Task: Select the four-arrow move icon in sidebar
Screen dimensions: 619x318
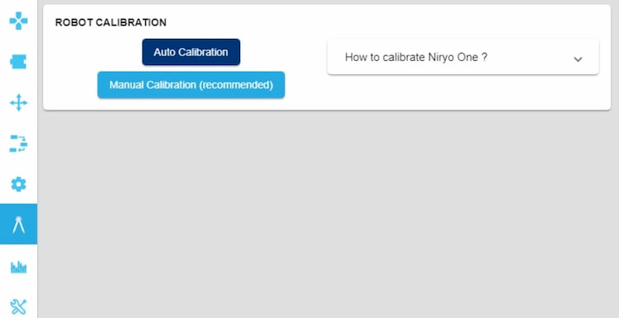Action: coord(18,103)
